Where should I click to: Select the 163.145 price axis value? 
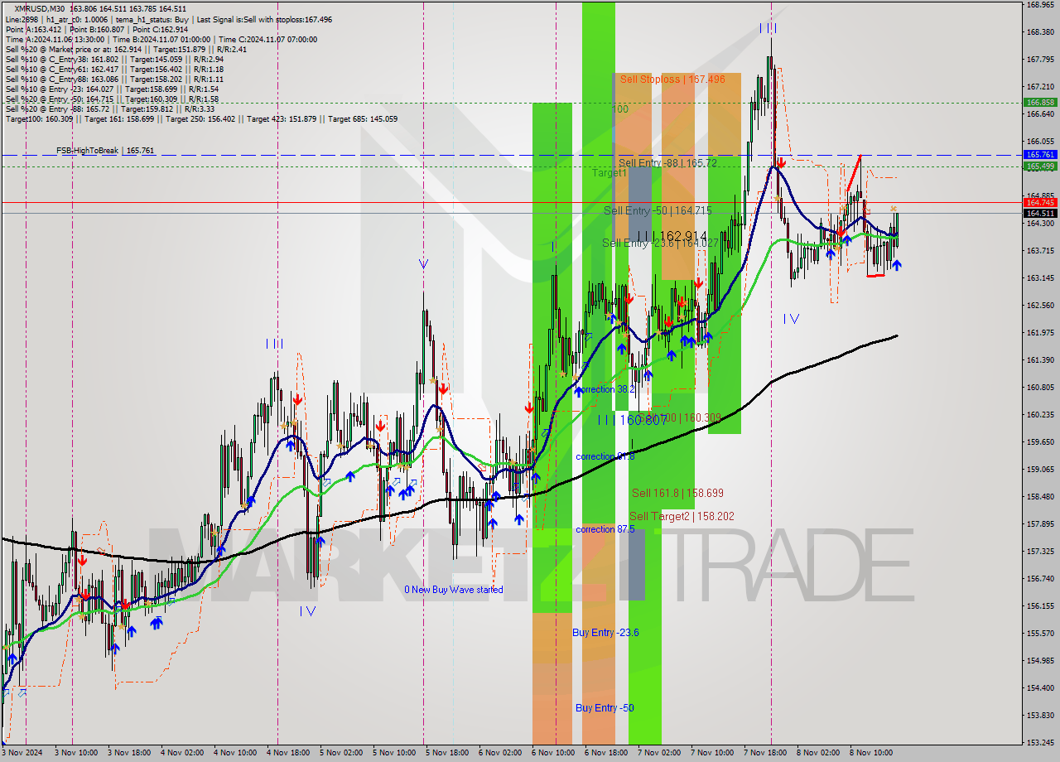1040,278
